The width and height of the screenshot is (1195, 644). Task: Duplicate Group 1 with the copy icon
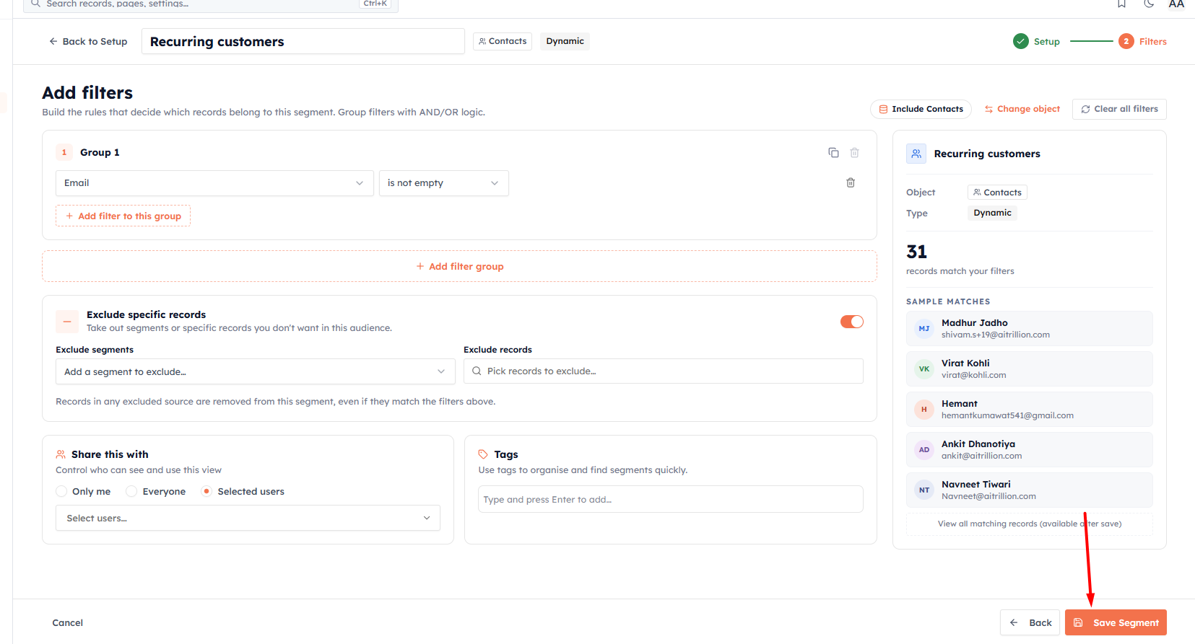[833, 152]
